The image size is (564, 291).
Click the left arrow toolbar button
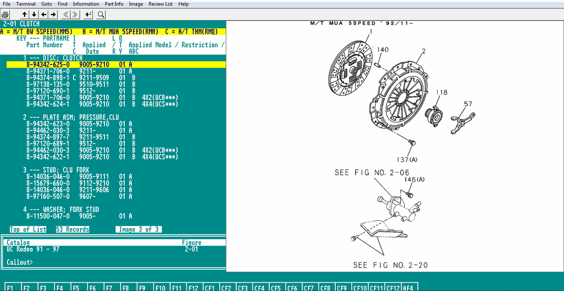point(44,15)
